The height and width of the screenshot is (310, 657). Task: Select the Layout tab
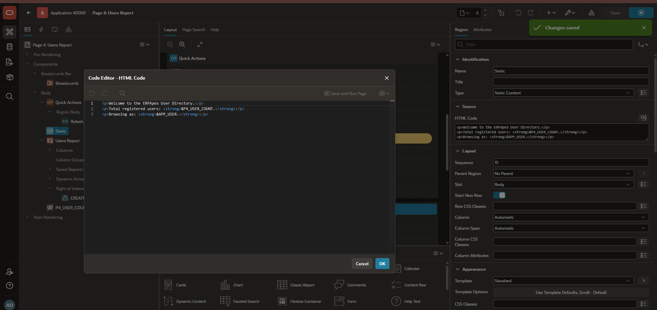click(170, 30)
